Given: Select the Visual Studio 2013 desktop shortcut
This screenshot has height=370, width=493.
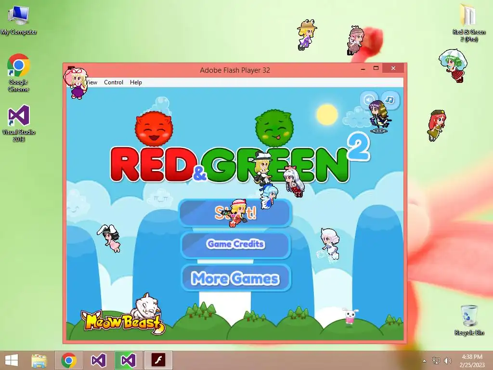Looking at the screenshot, I should [19, 123].
